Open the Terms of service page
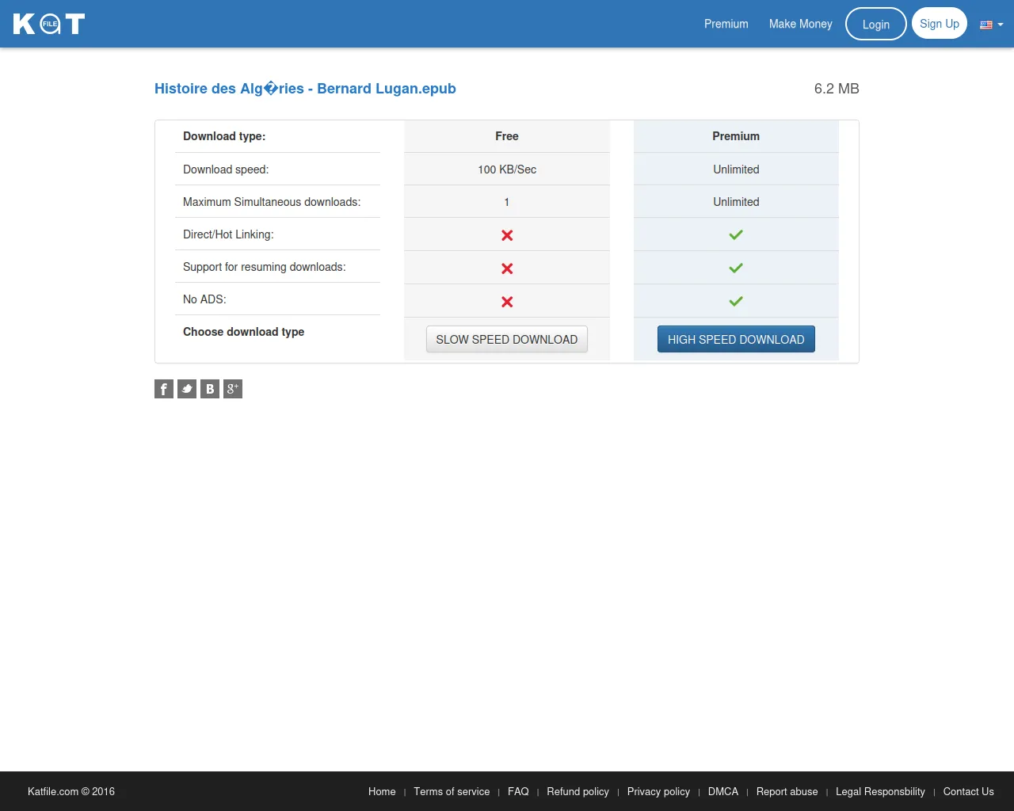The width and height of the screenshot is (1014, 811). pyautogui.click(x=452, y=791)
